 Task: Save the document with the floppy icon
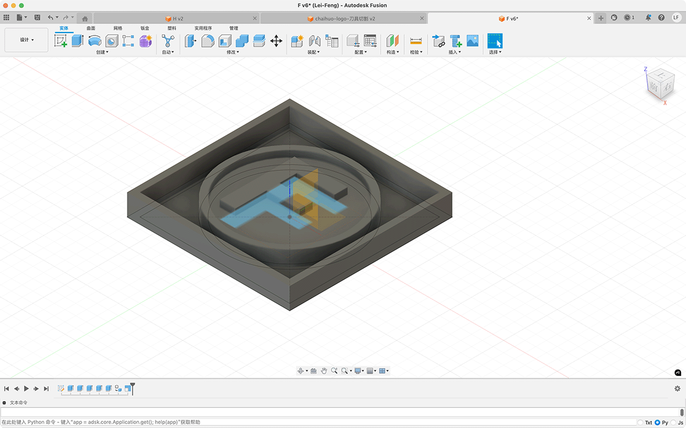37,18
